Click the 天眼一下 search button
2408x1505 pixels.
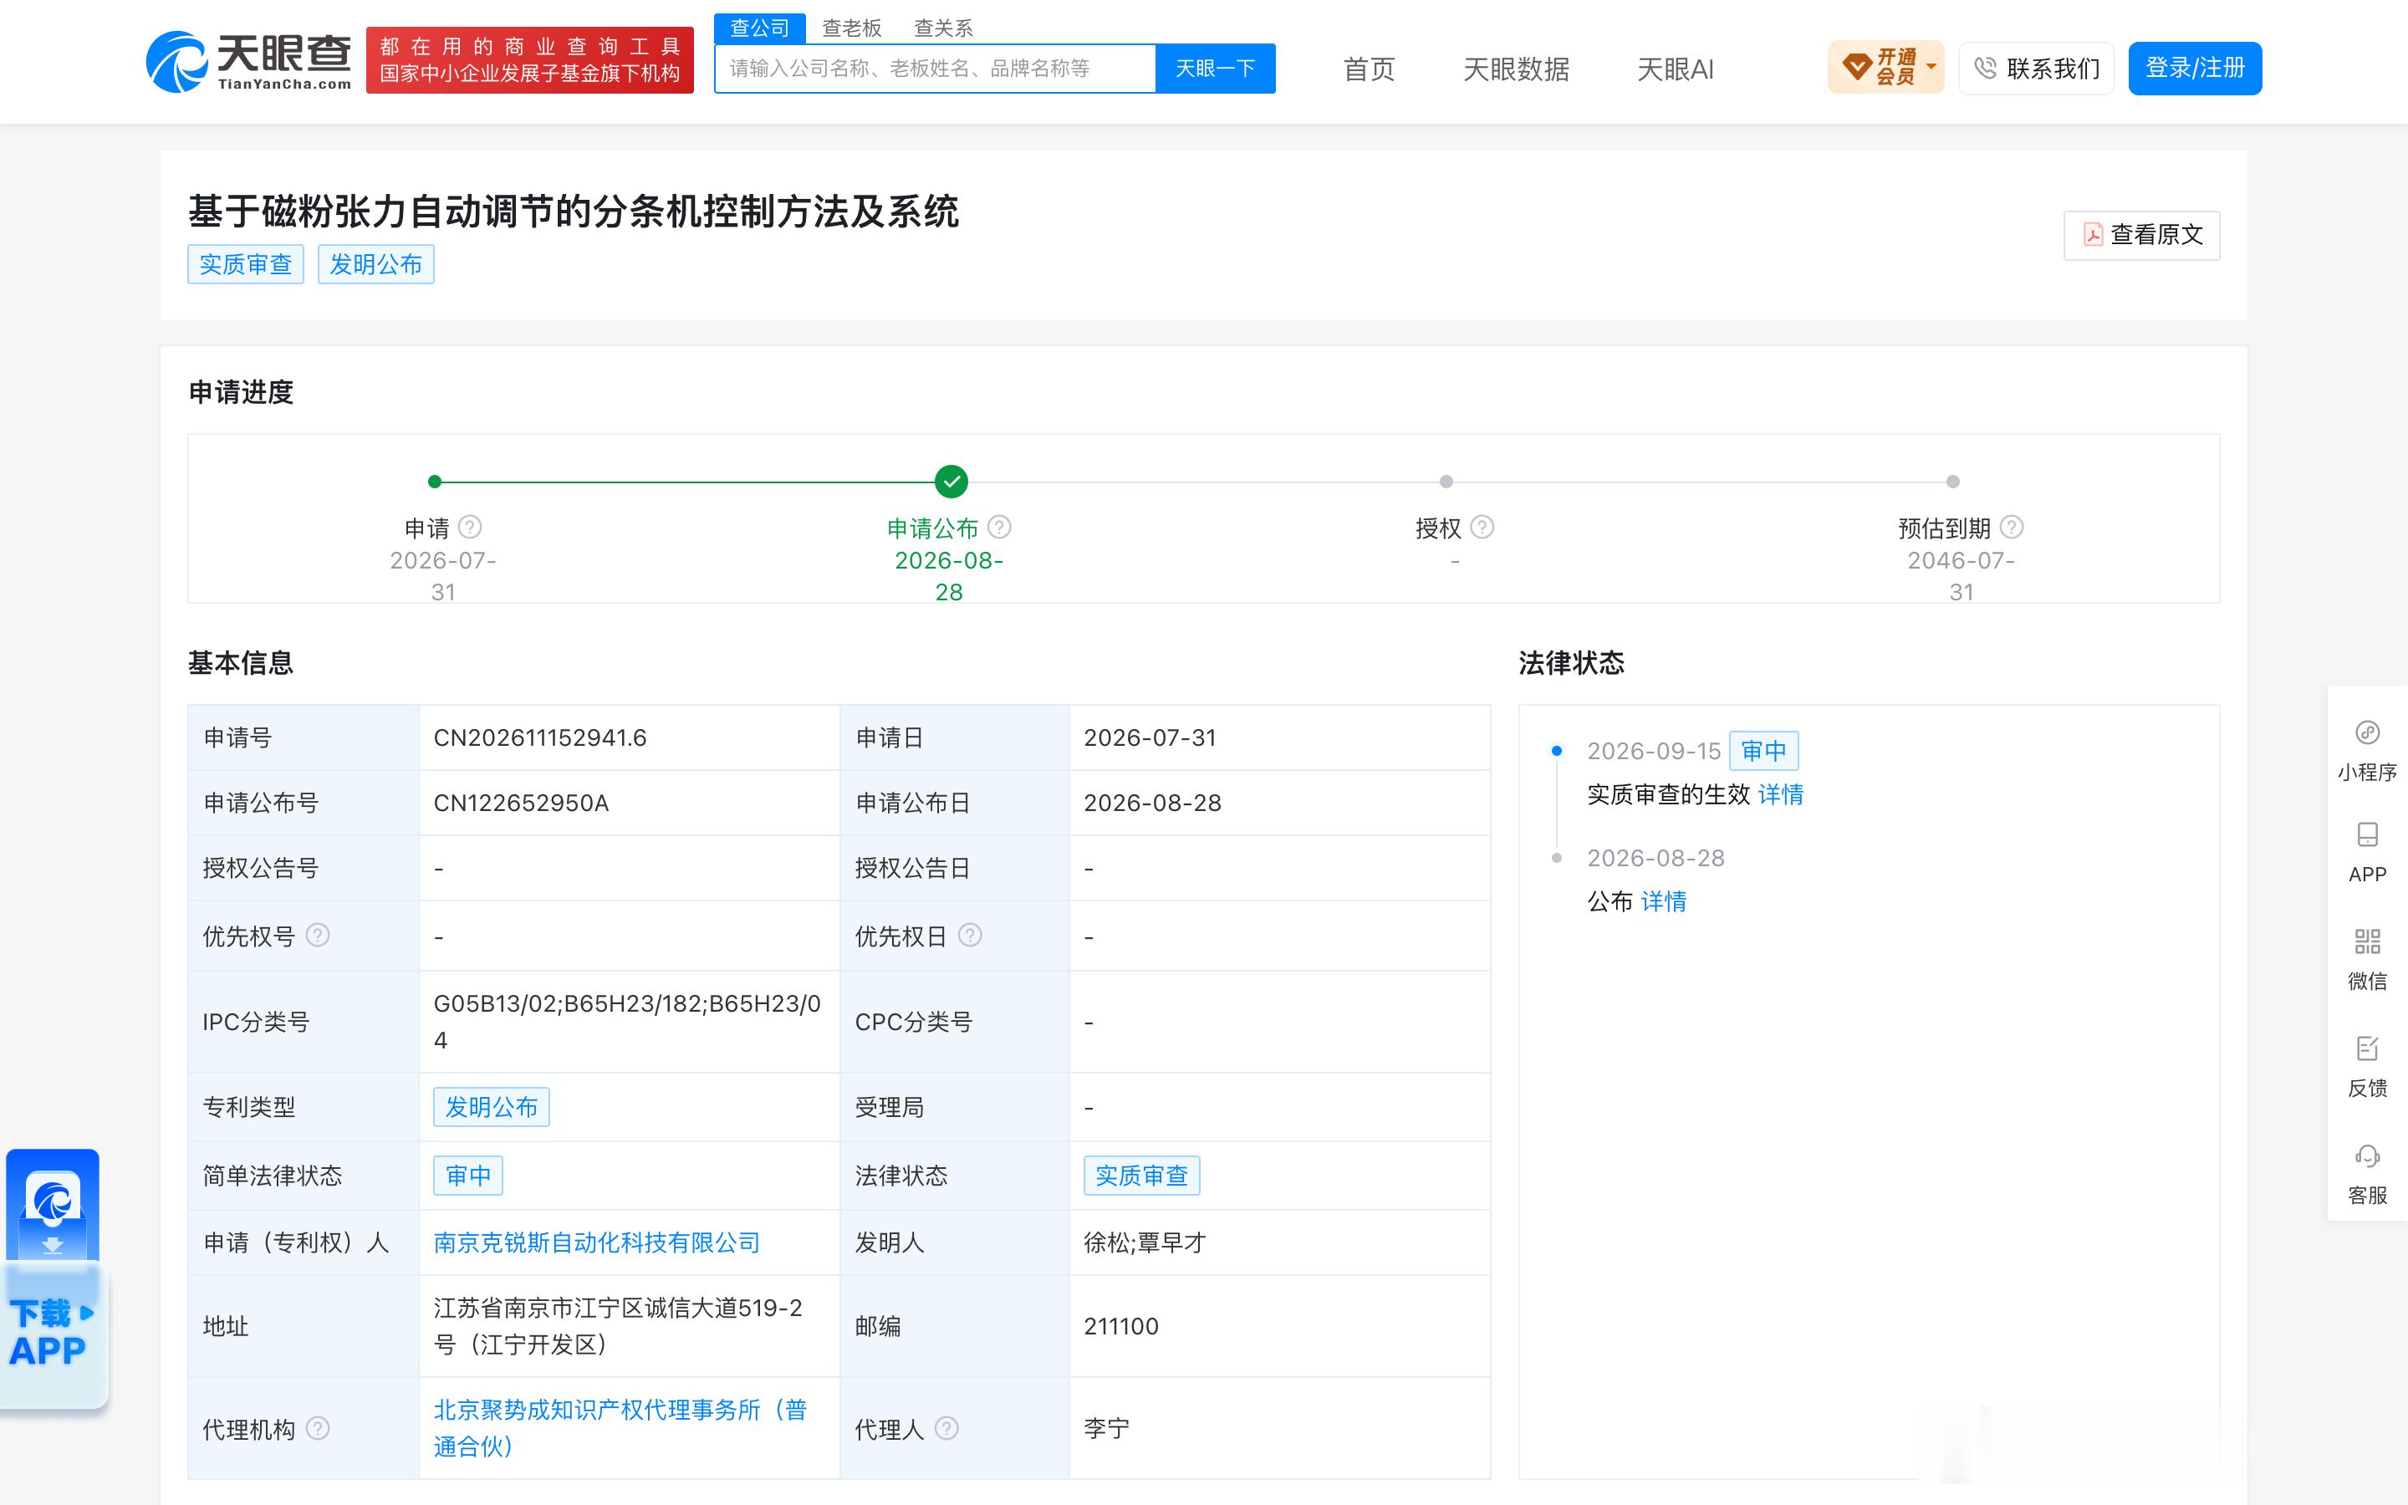coord(1215,68)
